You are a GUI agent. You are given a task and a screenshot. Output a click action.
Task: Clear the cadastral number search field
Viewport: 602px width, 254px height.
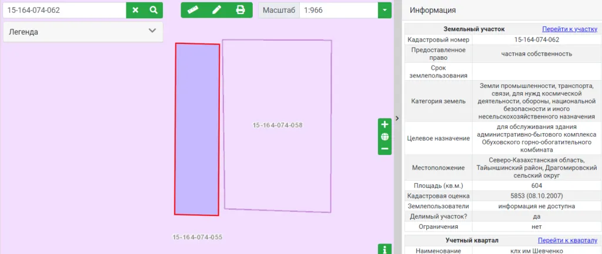(x=135, y=10)
